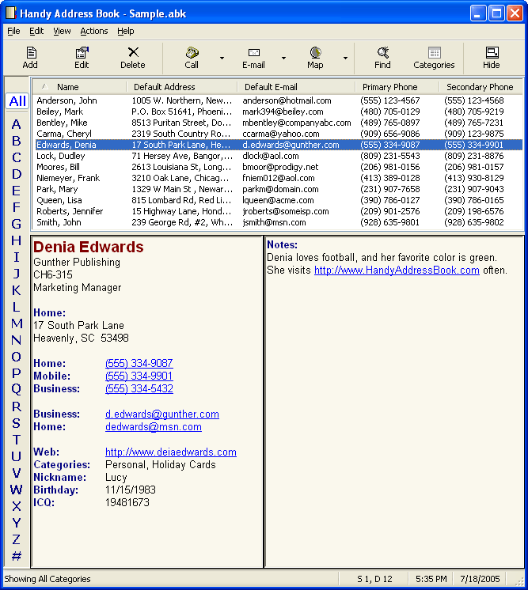Open the http://www.deiaedwards.com web link

[x=171, y=452]
